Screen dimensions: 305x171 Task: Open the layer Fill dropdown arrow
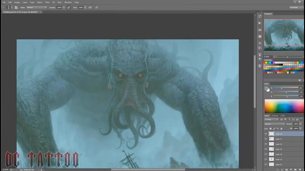[301, 128]
